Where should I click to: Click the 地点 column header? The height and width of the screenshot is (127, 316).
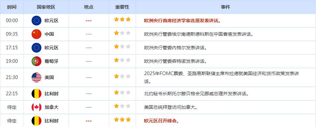point(89,7)
